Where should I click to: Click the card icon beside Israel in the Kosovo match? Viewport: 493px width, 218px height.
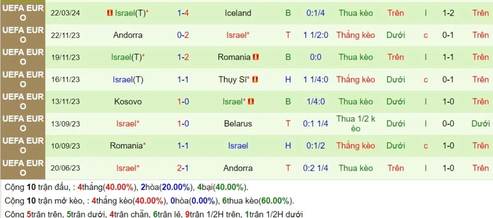251,102
